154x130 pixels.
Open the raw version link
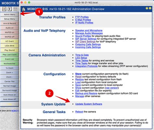112,88
